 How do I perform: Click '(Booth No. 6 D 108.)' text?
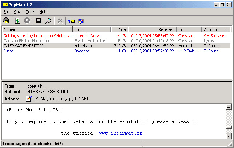pos(35,110)
